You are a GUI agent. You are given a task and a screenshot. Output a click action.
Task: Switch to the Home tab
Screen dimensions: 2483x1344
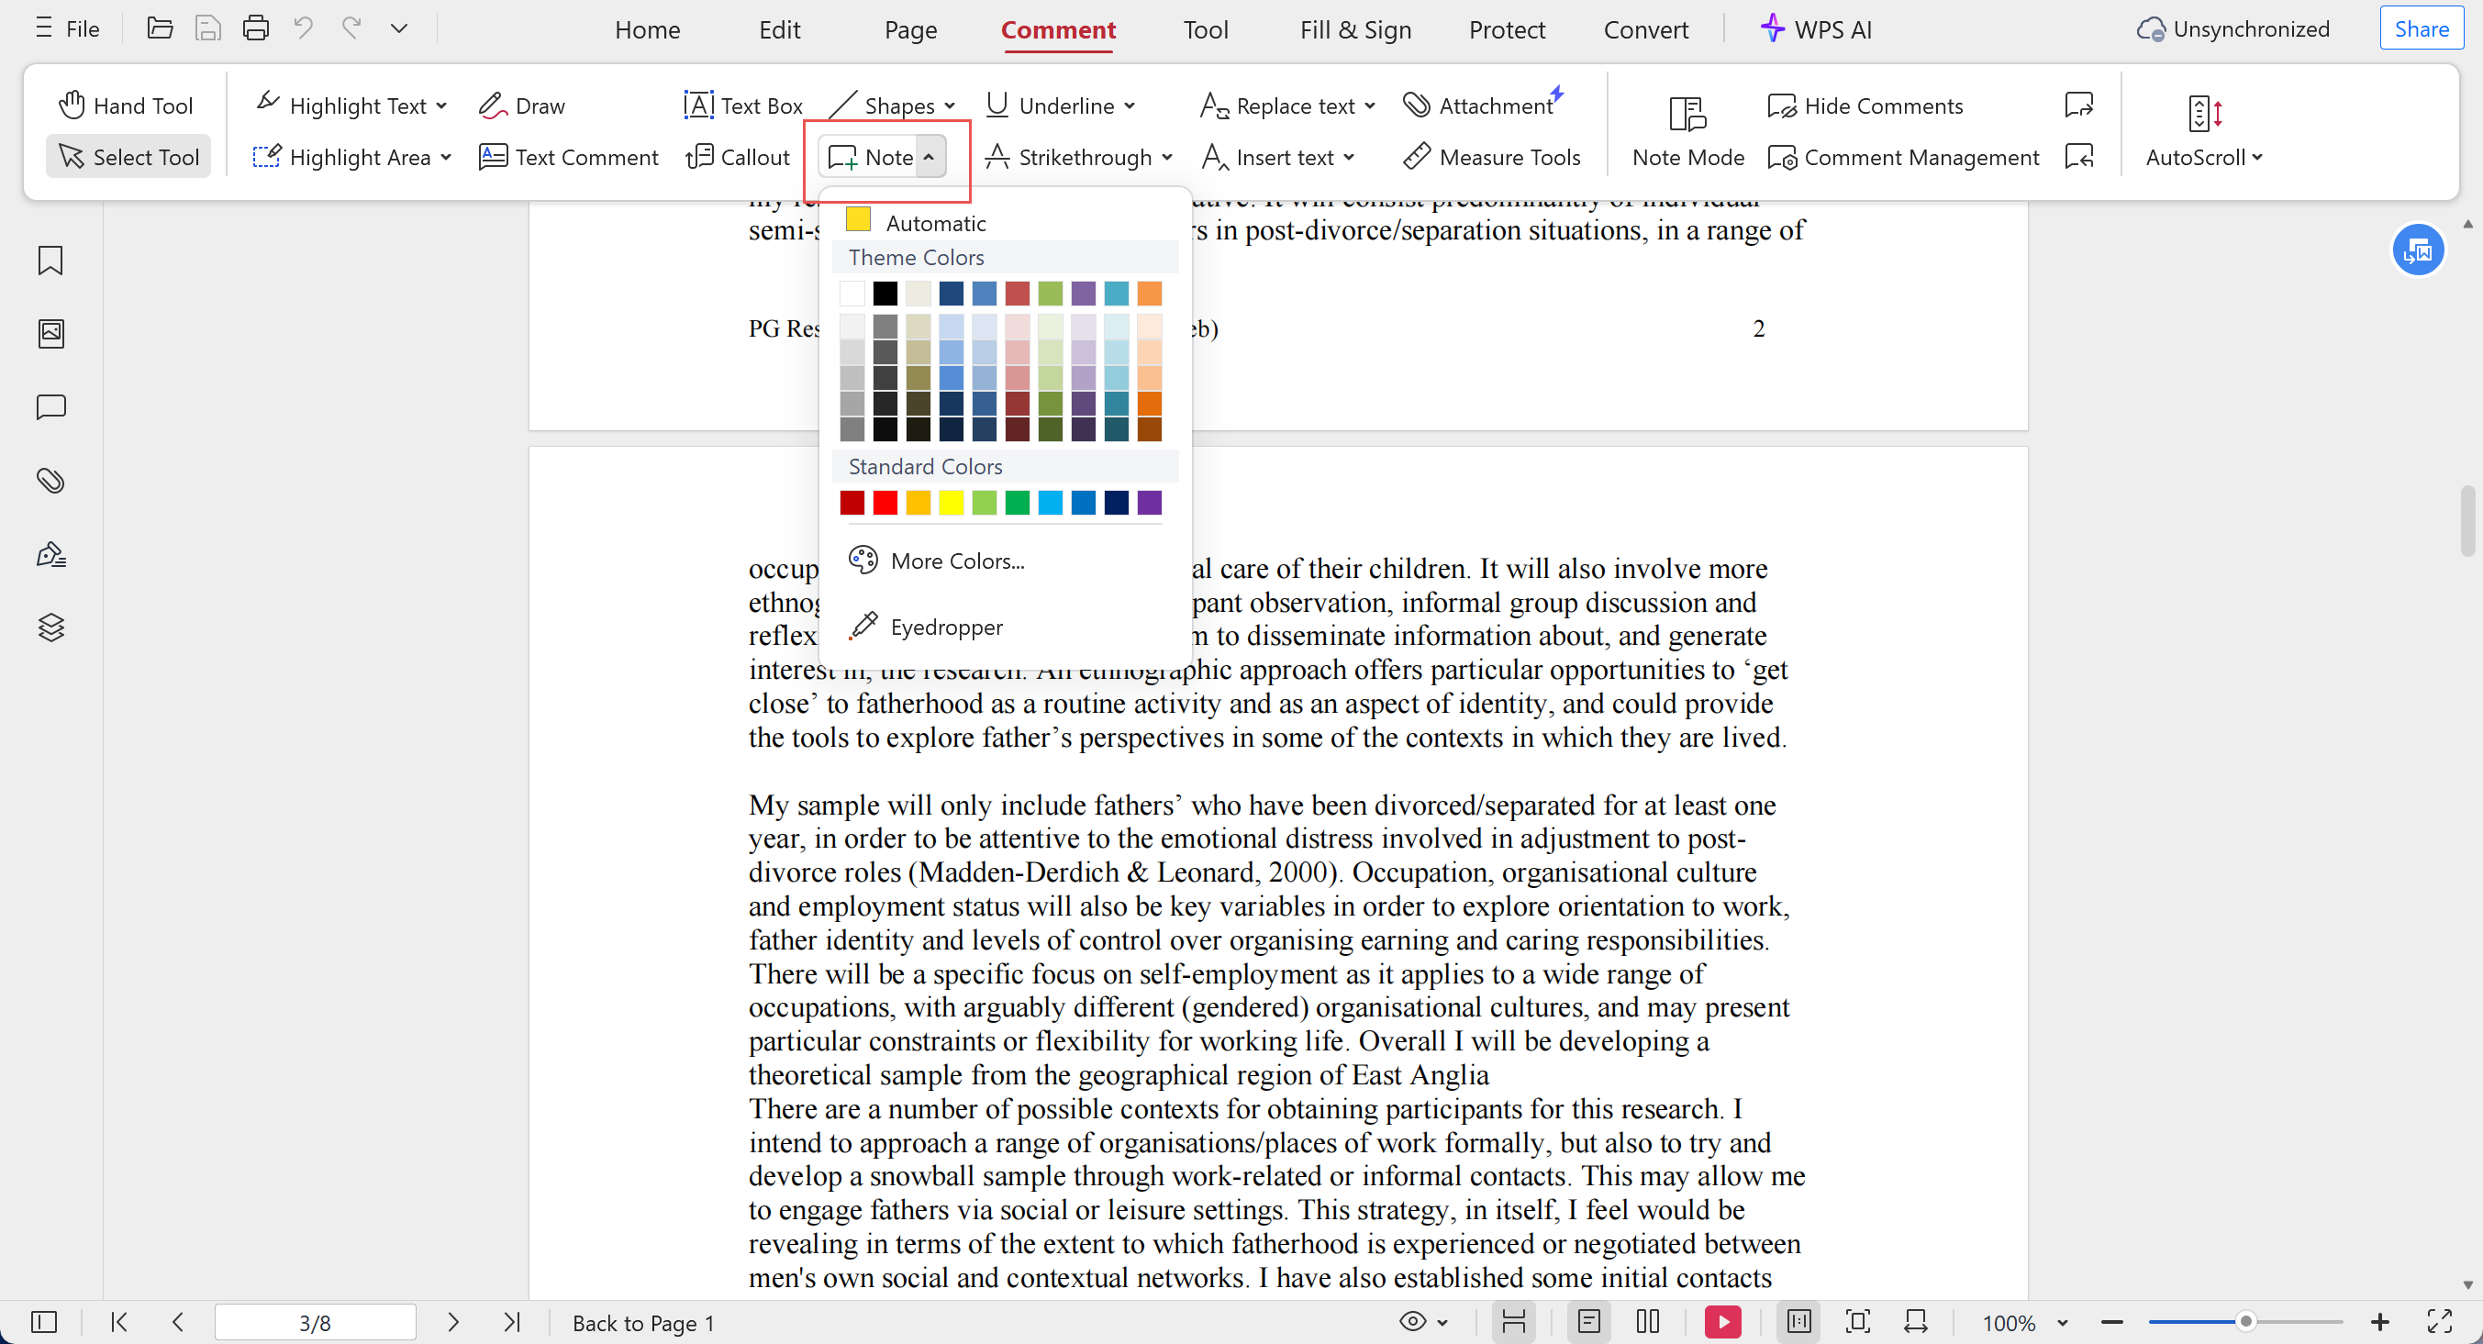tap(648, 29)
